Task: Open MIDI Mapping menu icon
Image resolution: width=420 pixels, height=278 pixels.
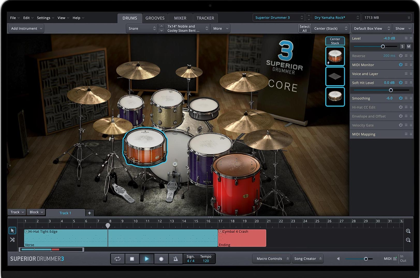Action: click(406, 134)
